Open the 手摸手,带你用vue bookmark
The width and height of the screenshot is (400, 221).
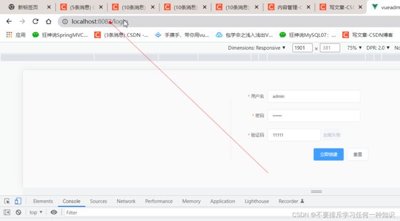(x=182, y=35)
